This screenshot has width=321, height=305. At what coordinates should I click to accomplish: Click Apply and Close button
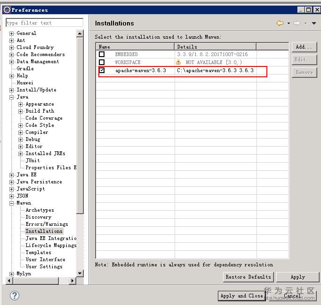pos(241,296)
